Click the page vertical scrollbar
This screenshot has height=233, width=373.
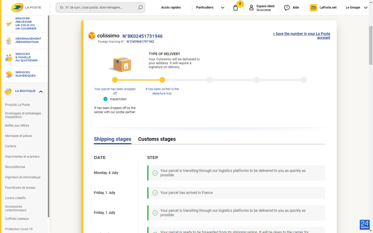coord(371,45)
